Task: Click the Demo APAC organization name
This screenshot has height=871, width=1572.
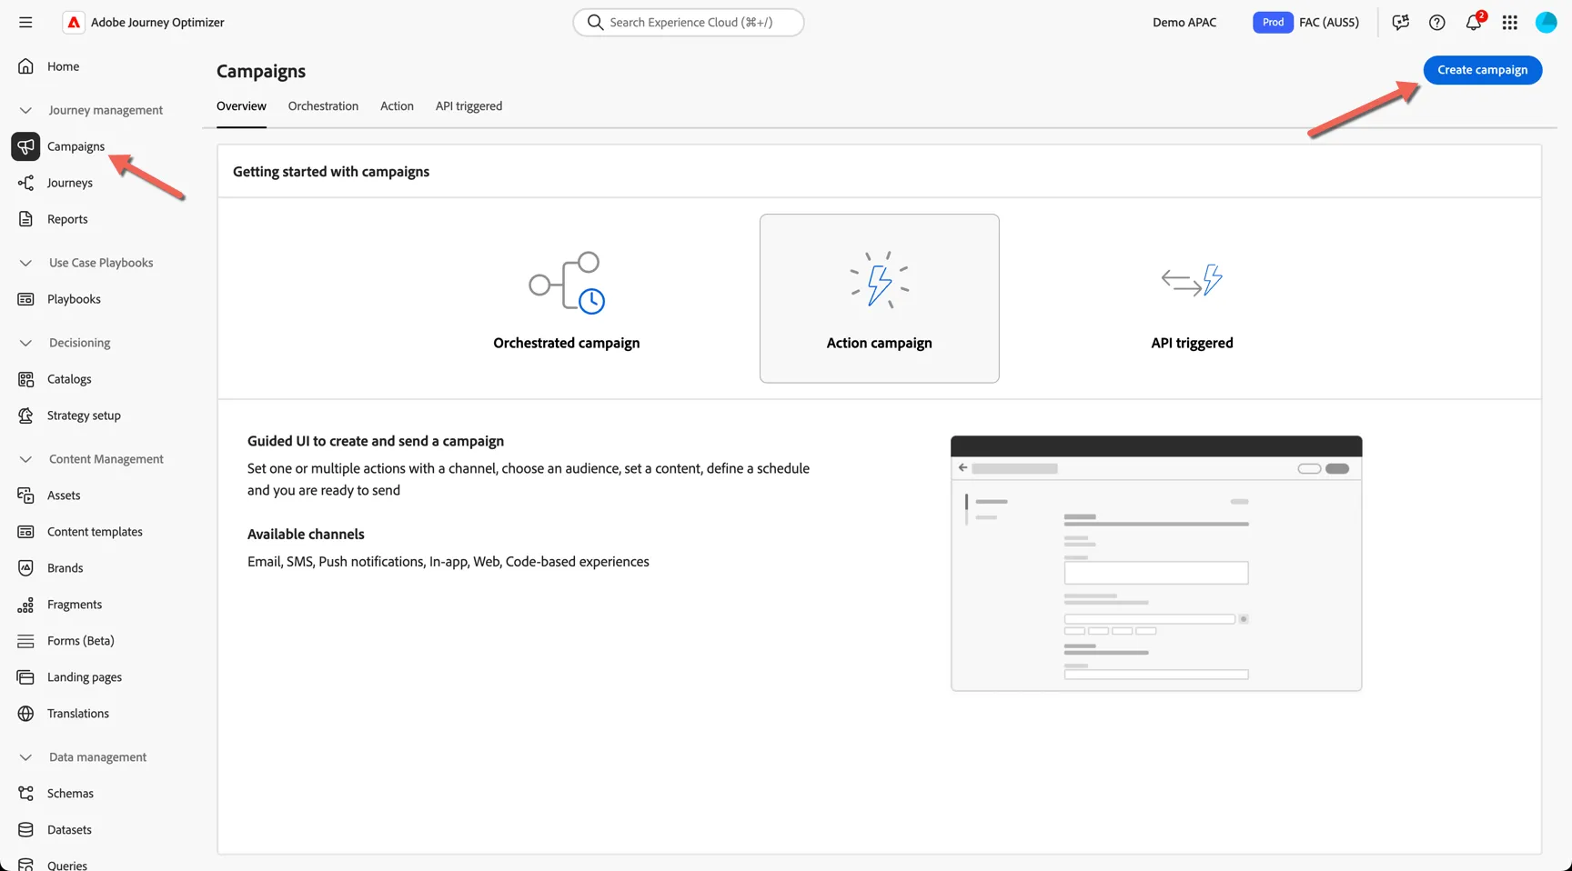Action: coord(1184,22)
